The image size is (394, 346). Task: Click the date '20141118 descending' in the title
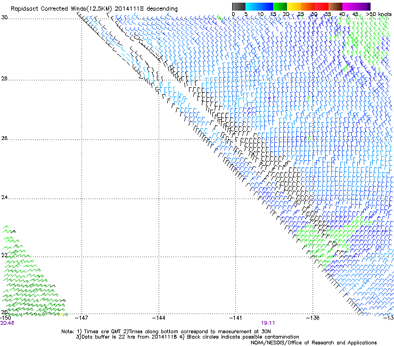tap(146, 9)
